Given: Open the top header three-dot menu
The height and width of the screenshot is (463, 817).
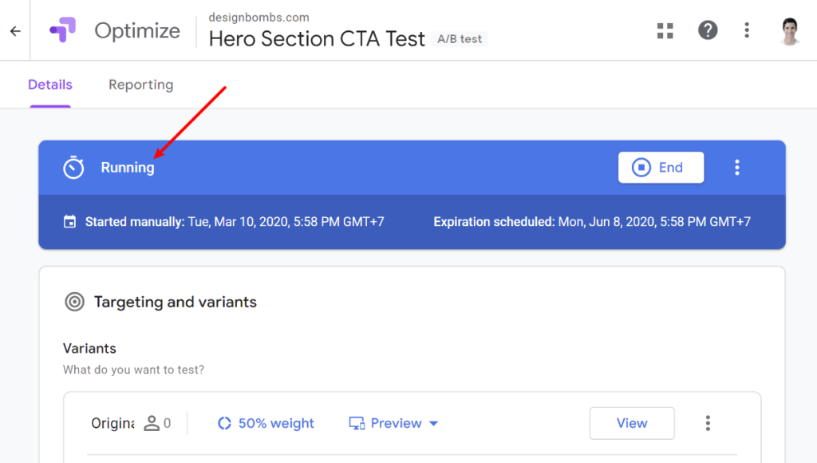Looking at the screenshot, I should point(747,30).
